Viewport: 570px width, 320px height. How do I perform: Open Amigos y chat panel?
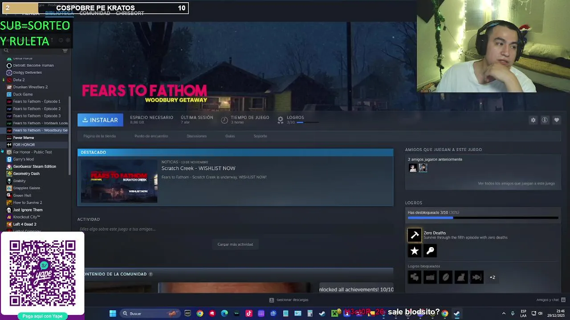pyautogui.click(x=551, y=300)
